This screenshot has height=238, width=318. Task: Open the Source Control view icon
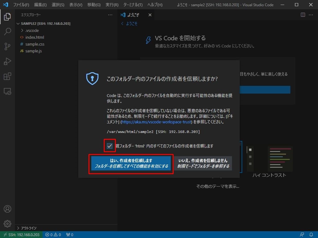click(x=7, y=46)
